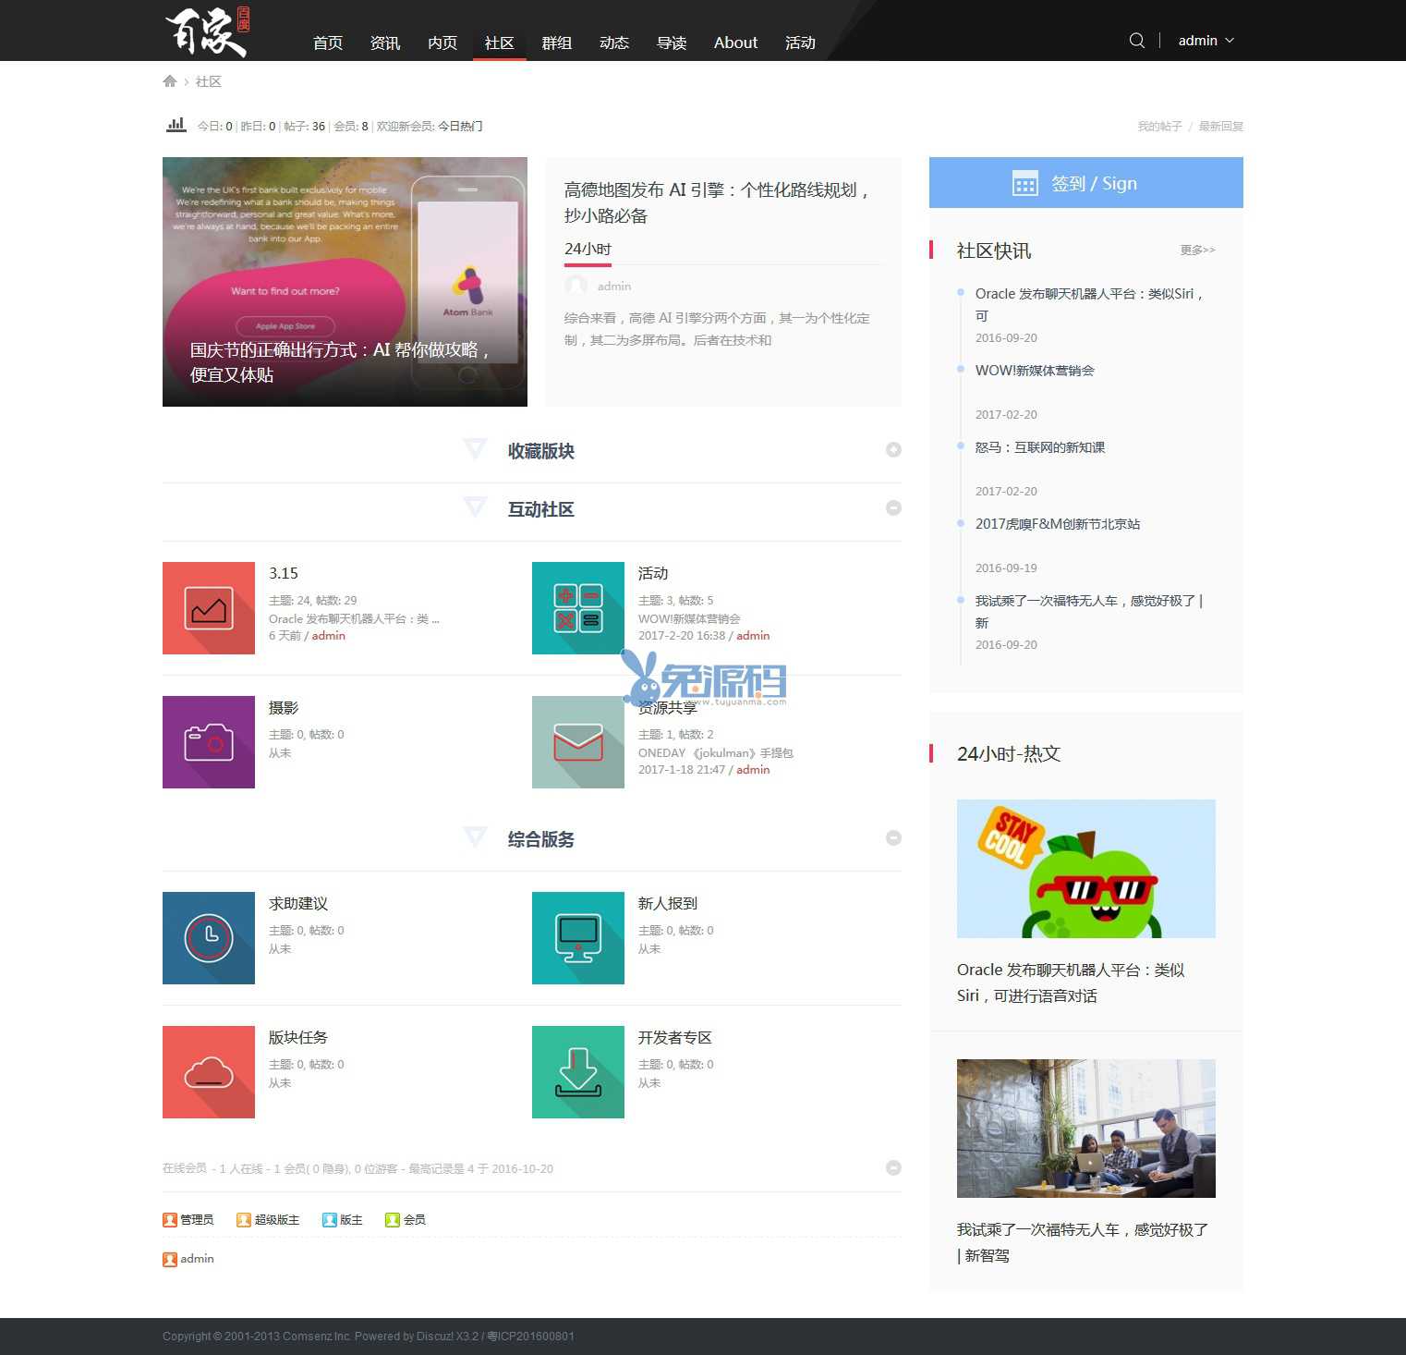
Task: Click 更多>> in 社区快讯
Action: click(1197, 250)
